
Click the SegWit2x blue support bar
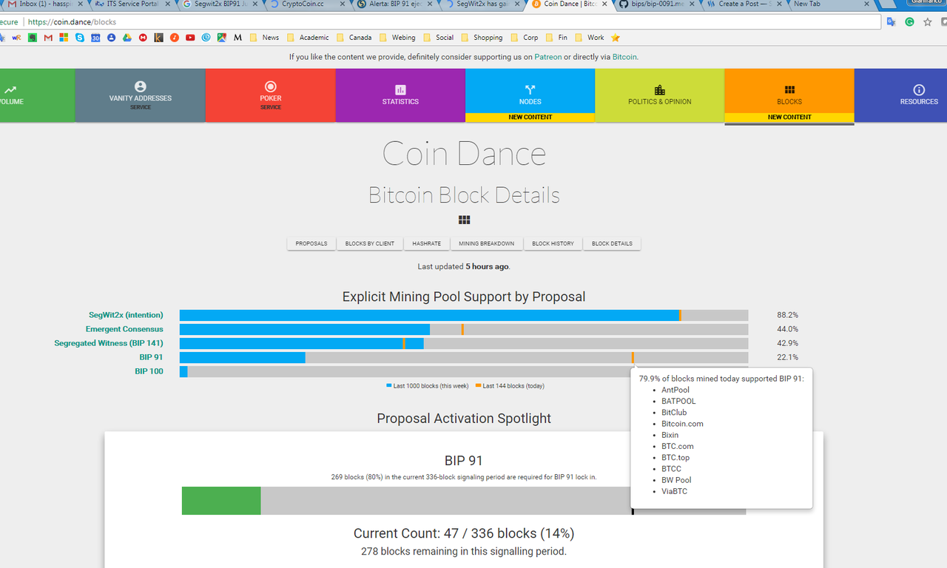pos(429,315)
